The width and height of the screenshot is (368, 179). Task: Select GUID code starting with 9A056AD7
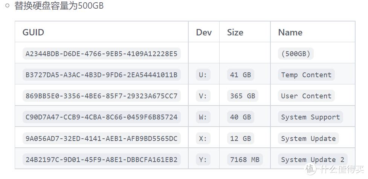click(x=101, y=138)
